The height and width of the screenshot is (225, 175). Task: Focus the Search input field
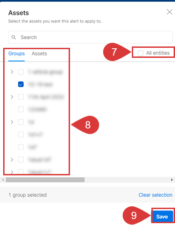[90, 37]
